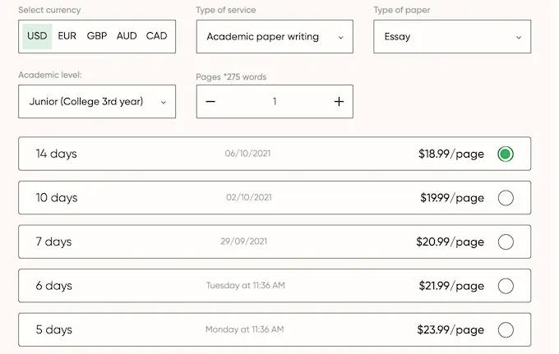Select AUD currency option
The image size is (559, 354).
127,36
